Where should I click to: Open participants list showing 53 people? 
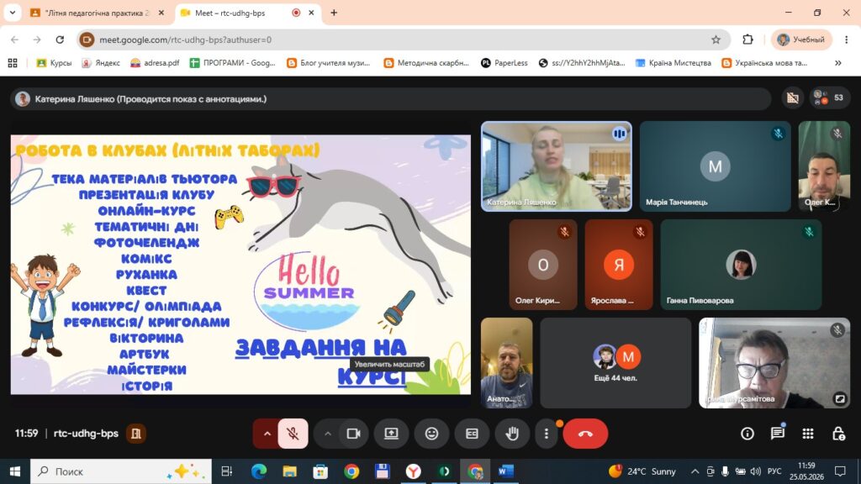click(x=829, y=97)
